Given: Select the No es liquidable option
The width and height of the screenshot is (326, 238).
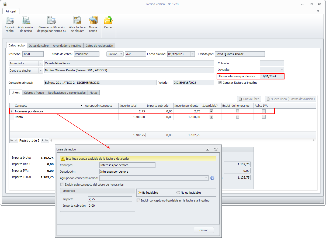Looking at the screenshot, I should click(178, 193).
